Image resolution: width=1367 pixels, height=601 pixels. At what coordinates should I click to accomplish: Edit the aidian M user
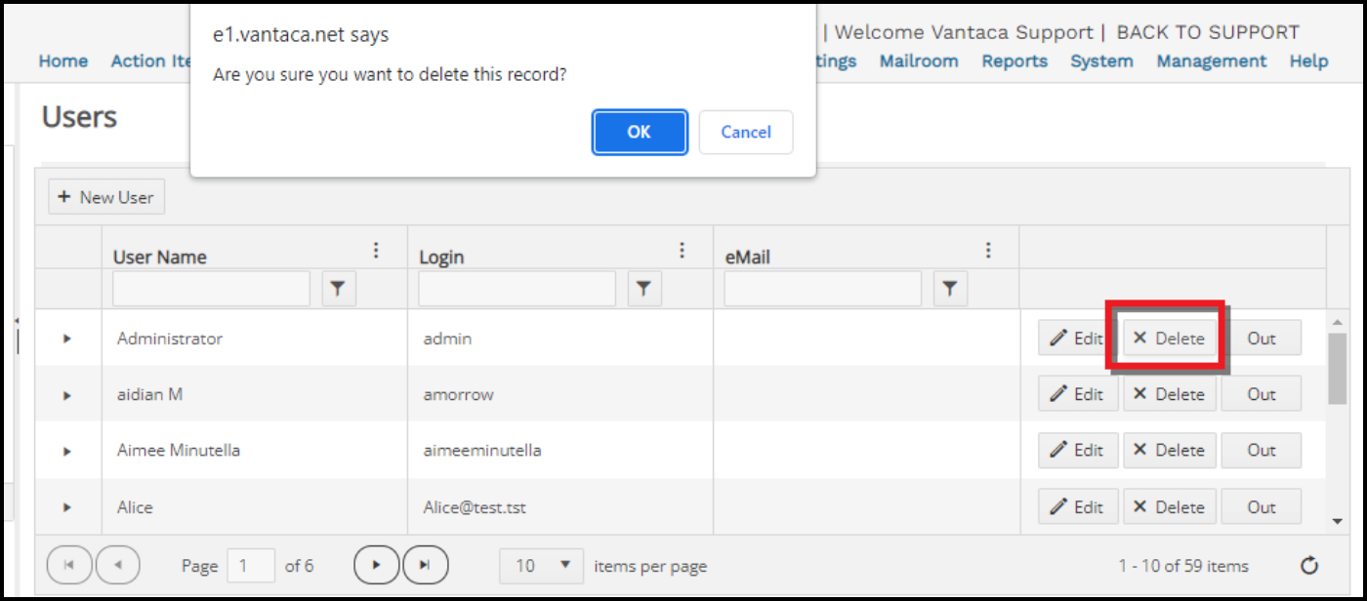(1078, 394)
